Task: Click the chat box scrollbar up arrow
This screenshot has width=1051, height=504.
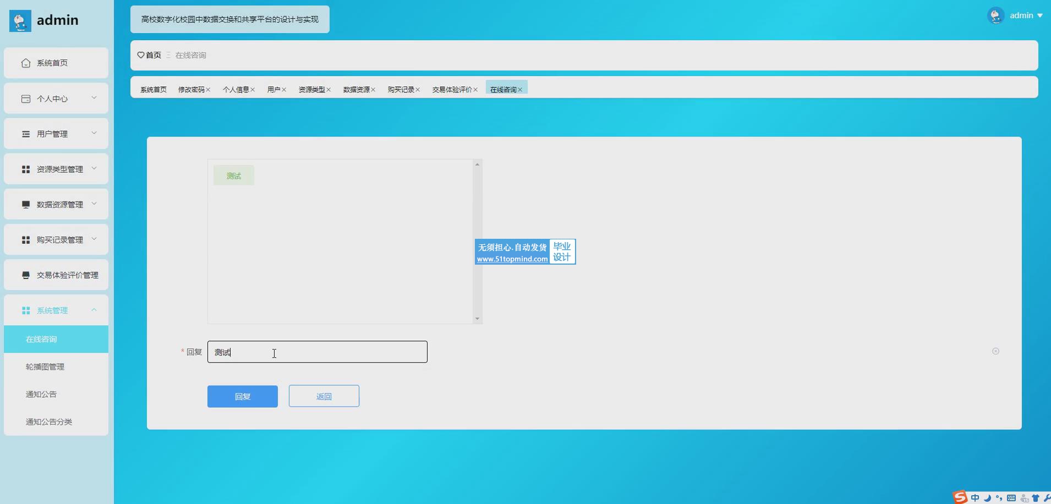Action: pyautogui.click(x=477, y=164)
